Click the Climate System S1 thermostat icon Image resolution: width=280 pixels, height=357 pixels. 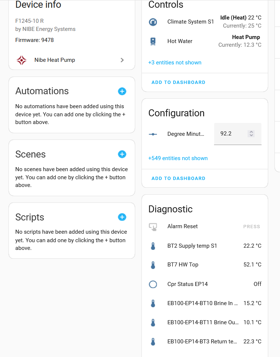(x=153, y=22)
